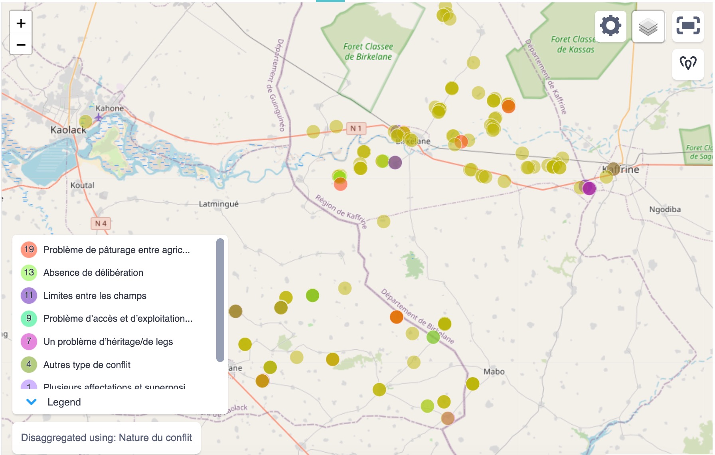Zoom out using the minus button
The image size is (715, 455).
coord(21,45)
